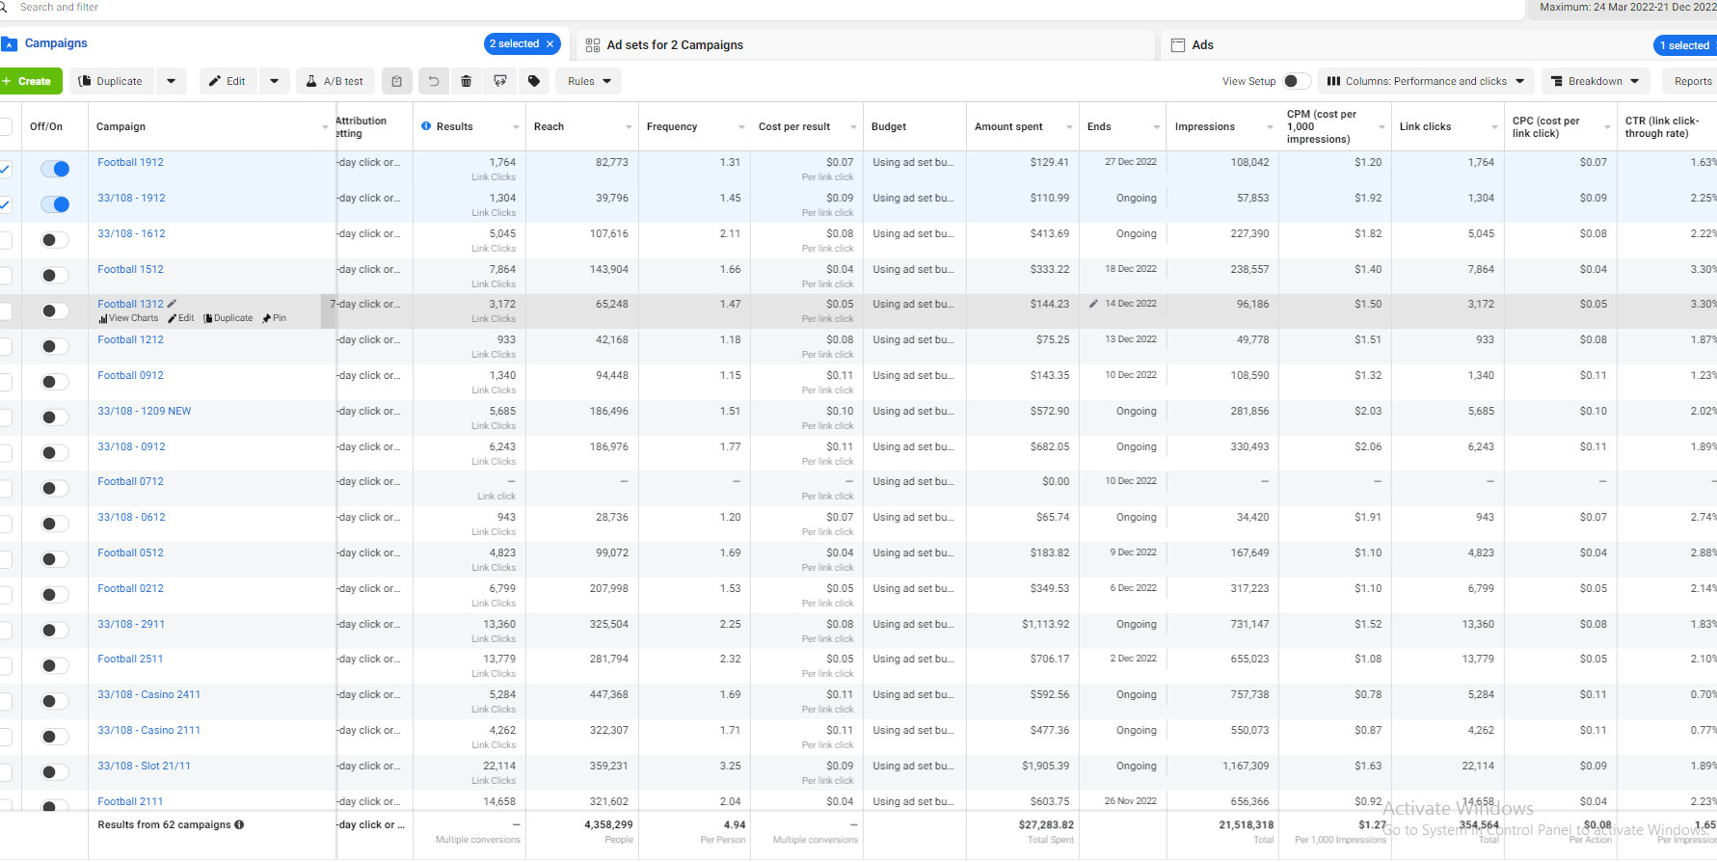This screenshot has height=862, width=1717.
Task: Switch on the Football 1212 campaign
Action: coord(55,346)
